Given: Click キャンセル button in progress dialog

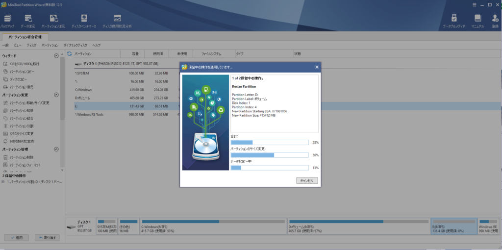Looking at the screenshot, I should pos(307,180).
